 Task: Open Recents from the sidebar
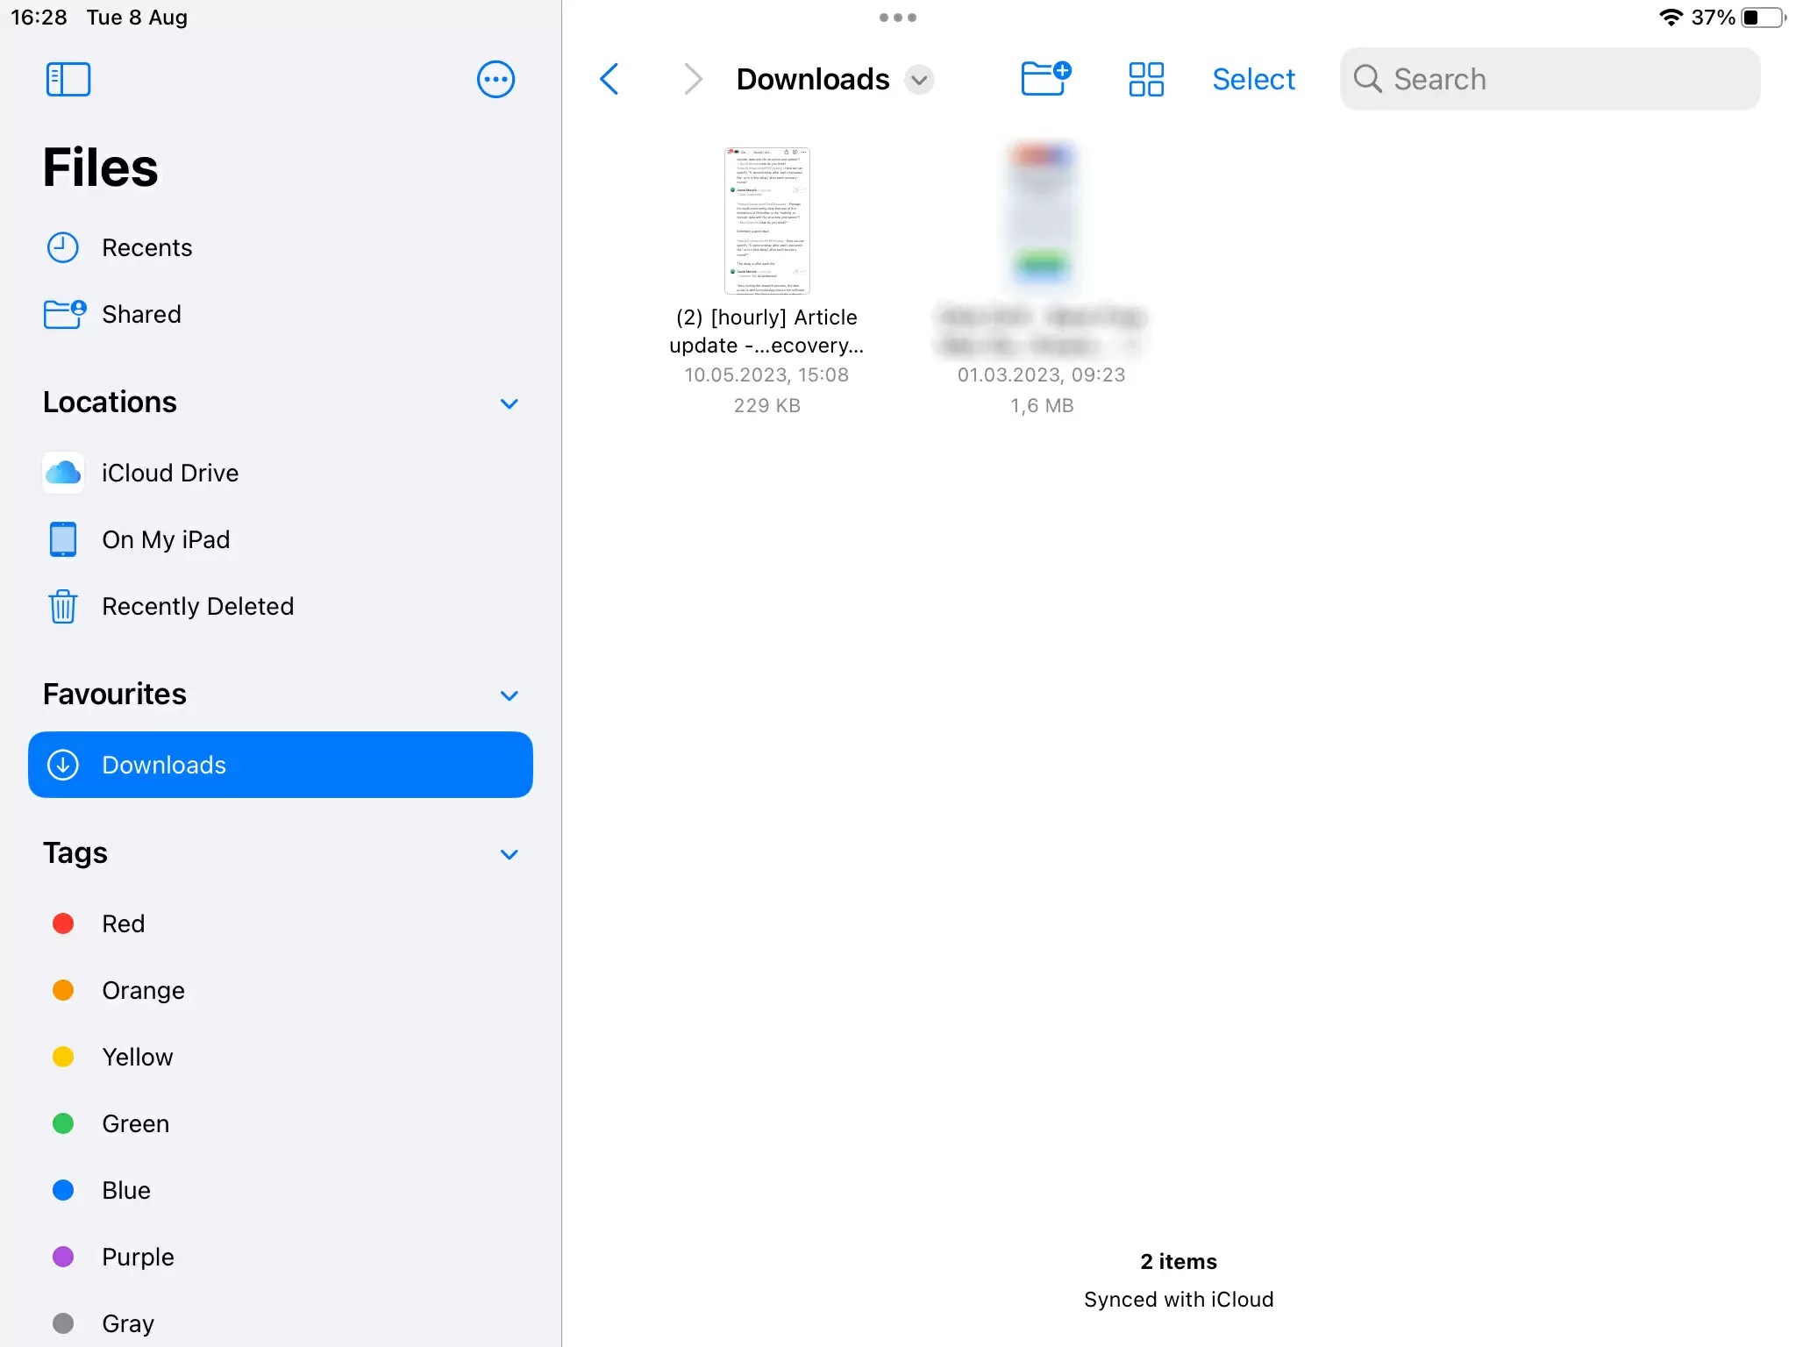(x=147, y=247)
